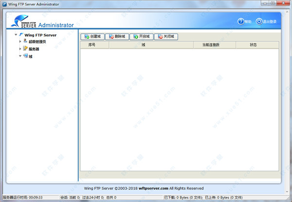The image size is (292, 202).
Task: Select the 域 domain icon in tree
Action: click(x=25, y=55)
